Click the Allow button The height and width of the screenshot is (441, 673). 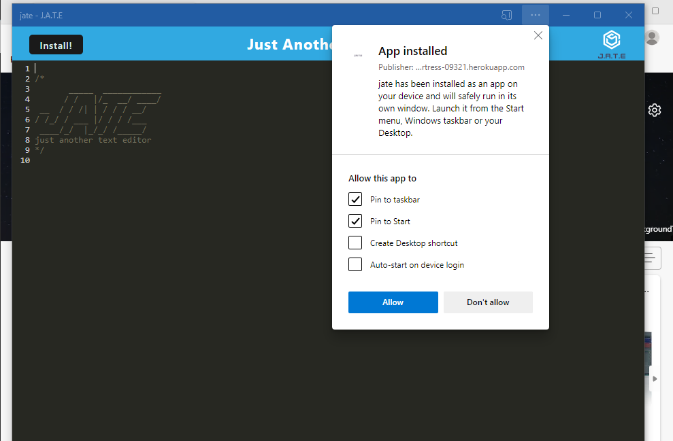coord(393,302)
